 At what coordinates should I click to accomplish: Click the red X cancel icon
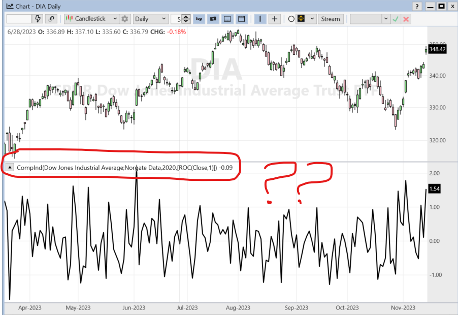pyautogui.click(x=406, y=19)
